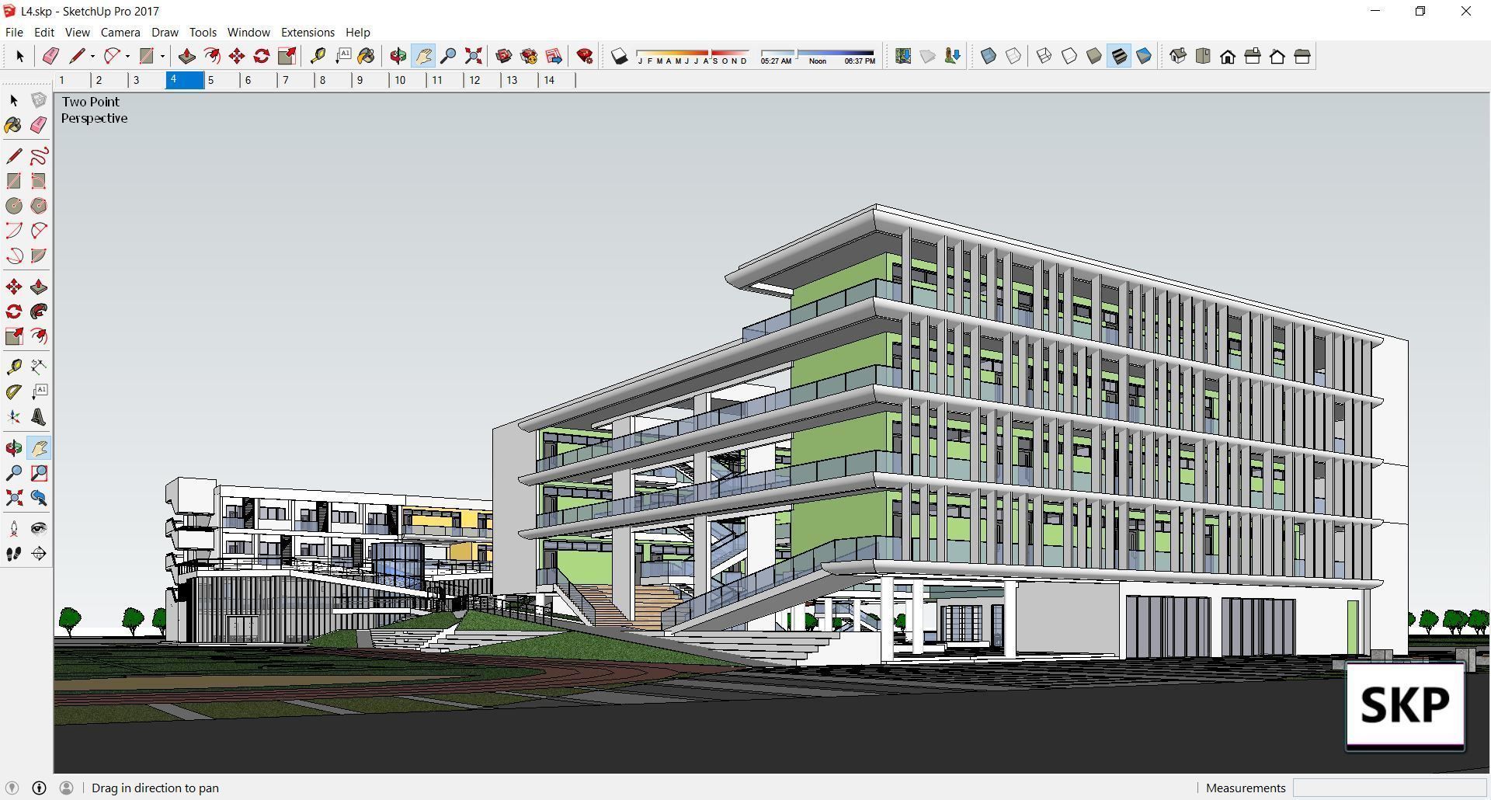
Task: Open the Camera menu
Action: (x=120, y=32)
